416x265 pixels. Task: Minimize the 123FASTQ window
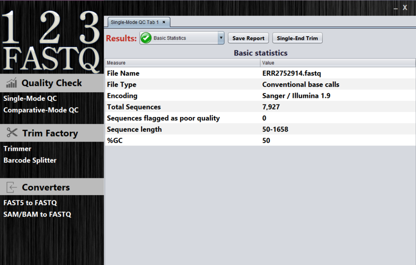click(x=396, y=7)
